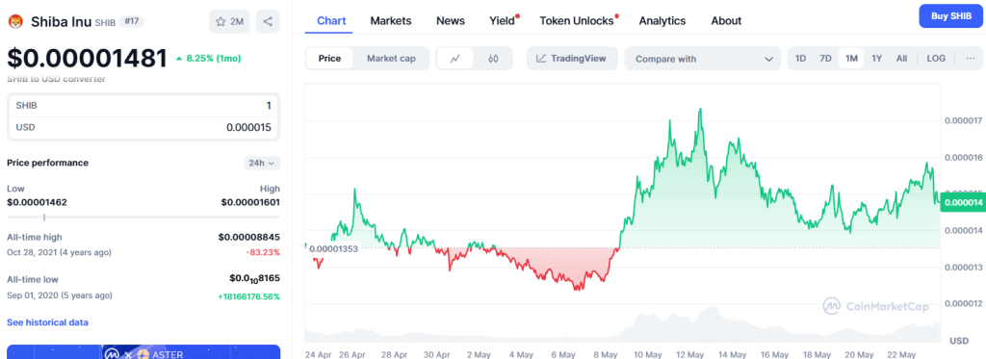Select the 7D time range
Image resolution: width=986 pixels, height=359 pixels.
pos(825,59)
